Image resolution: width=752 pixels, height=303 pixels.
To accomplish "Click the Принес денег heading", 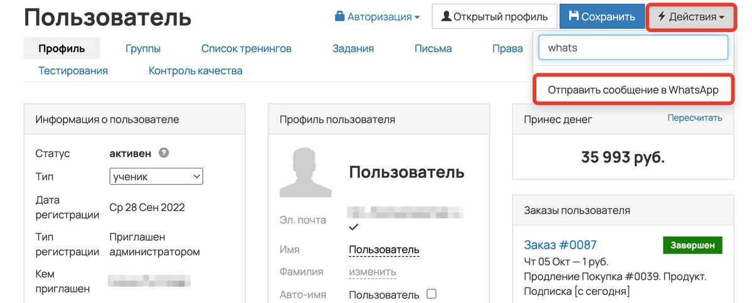I will tap(558, 119).
